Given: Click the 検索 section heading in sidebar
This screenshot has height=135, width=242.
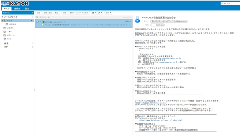Looking at the screenshot, I should tap(6, 43).
